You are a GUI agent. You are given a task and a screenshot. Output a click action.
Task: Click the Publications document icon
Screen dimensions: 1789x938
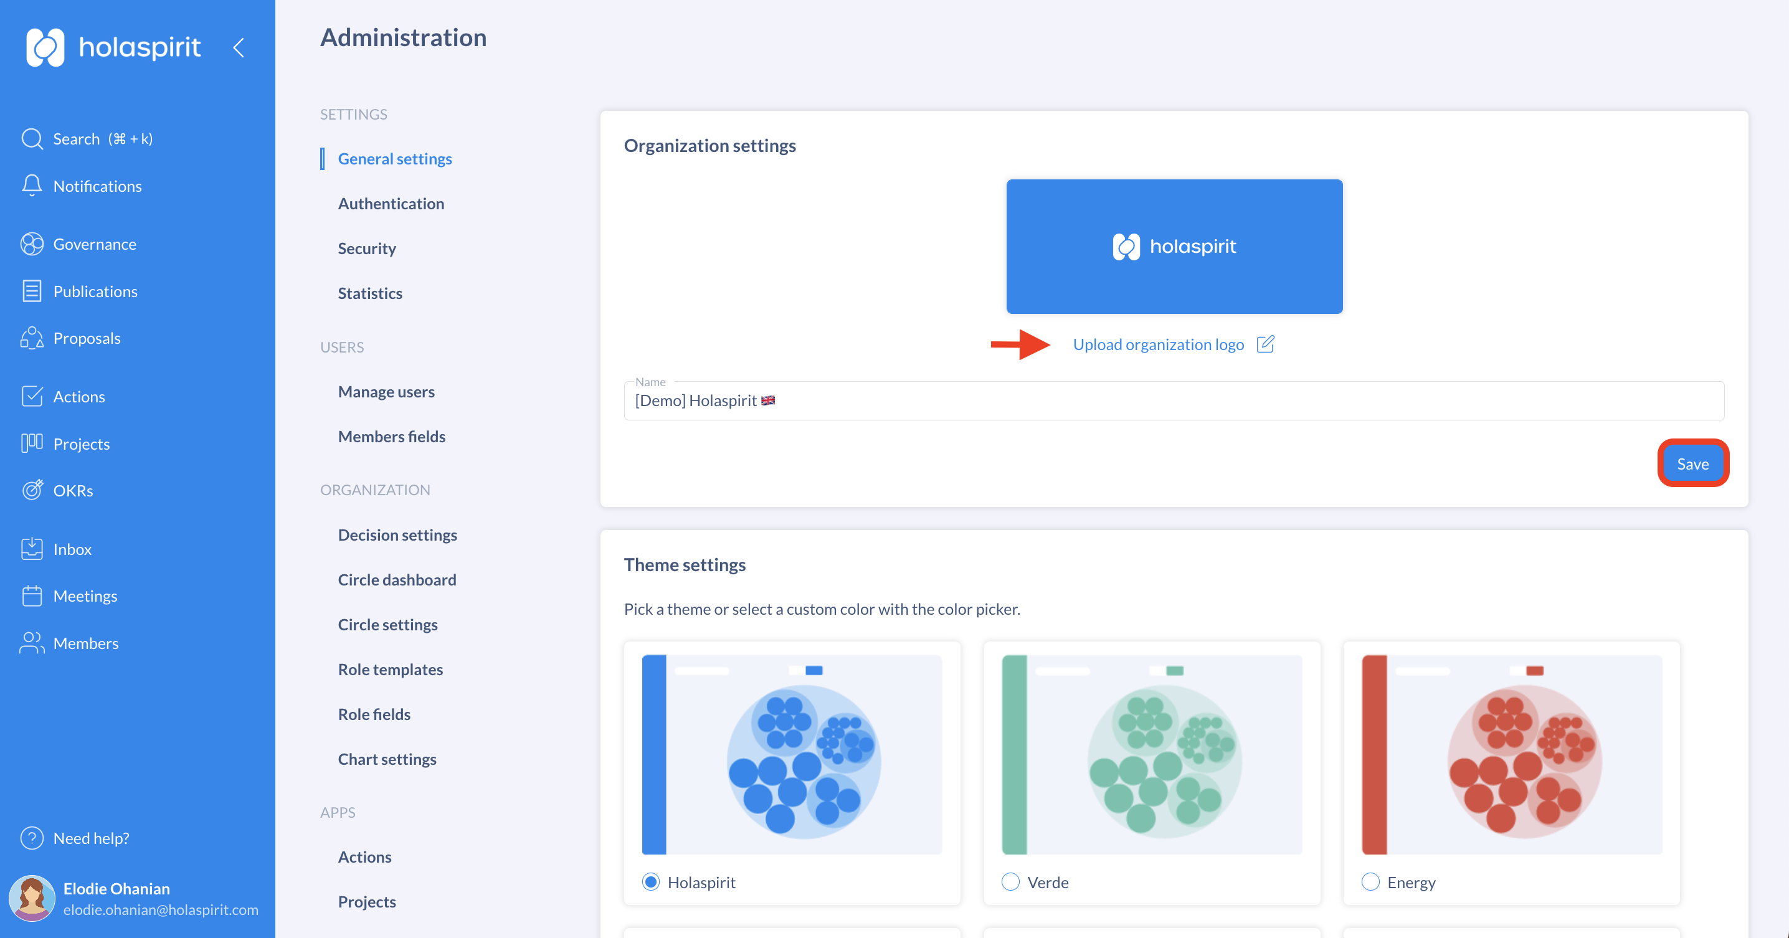coord(32,291)
